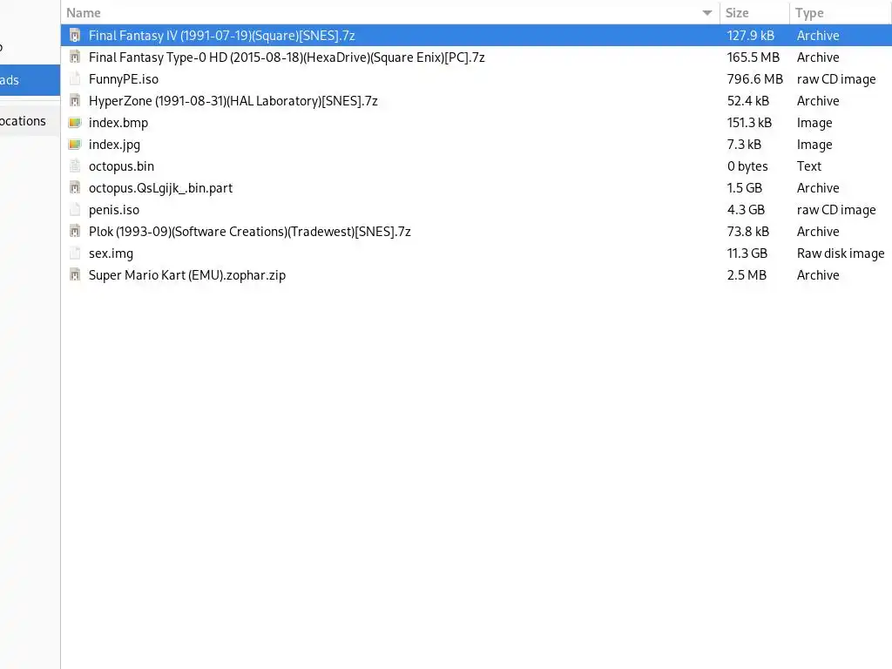The height and width of the screenshot is (669, 892).
Task: Click Archive type cell for Final Fantasy IV row
Action: pos(818,35)
